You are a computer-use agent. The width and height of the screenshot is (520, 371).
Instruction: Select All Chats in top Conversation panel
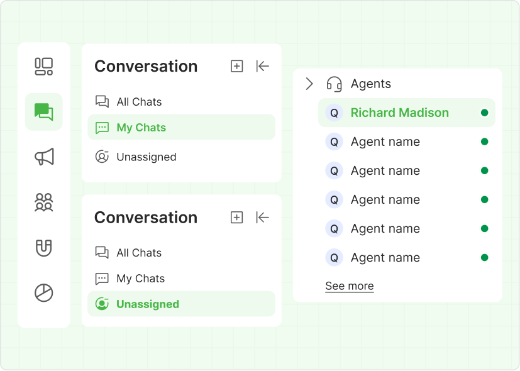pyautogui.click(x=138, y=102)
